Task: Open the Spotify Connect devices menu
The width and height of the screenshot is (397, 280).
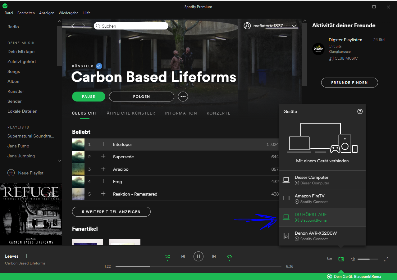Action: [x=341, y=259]
